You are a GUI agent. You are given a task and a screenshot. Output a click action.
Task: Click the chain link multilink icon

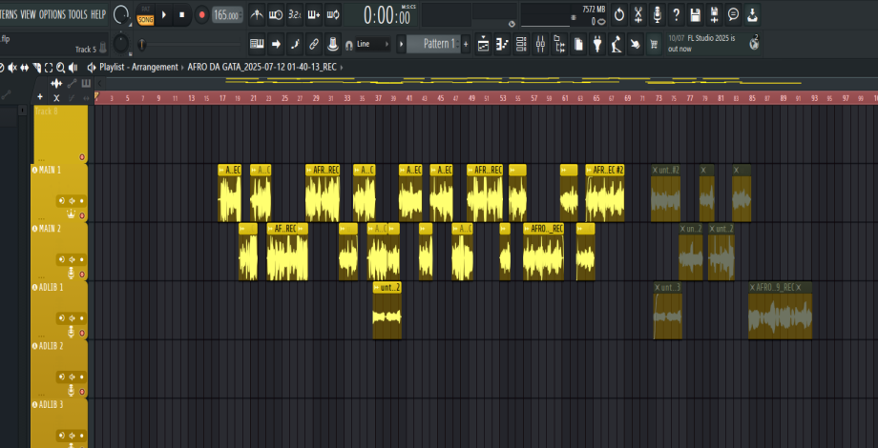[314, 44]
